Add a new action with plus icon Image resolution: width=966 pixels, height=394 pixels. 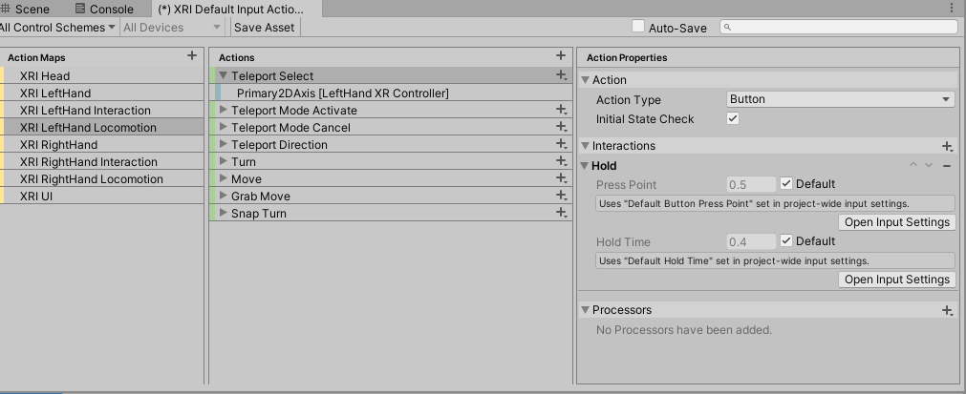click(x=560, y=56)
